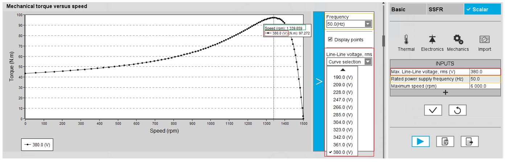Viewport: 505px width, 162px height.
Task: Click the report document icon
Action: tap(445, 141)
